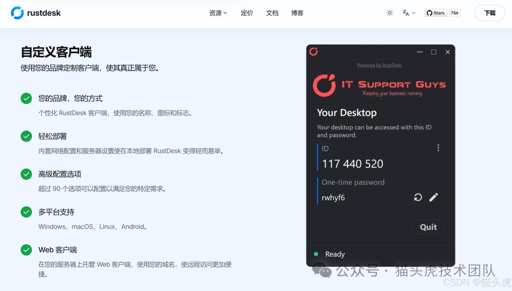Image resolution: width=512 pixels, height=291 pixels.
Task: Click the 轻松部署 title
Action: click(x=53, y=136)
